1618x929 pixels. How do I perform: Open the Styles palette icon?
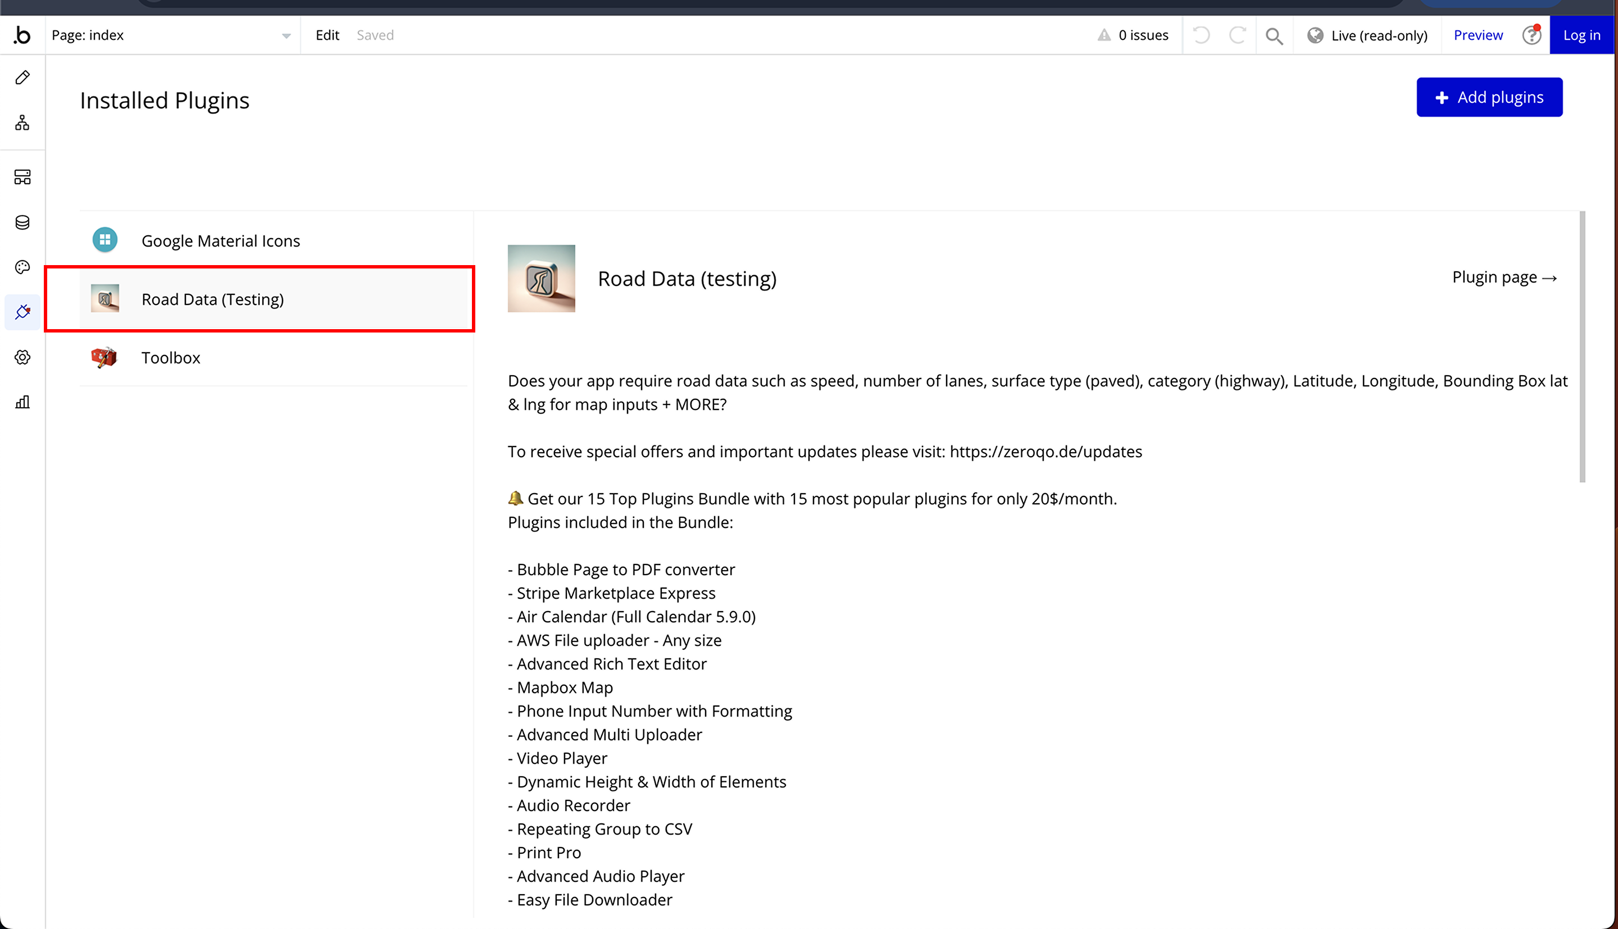coord(22,267)
